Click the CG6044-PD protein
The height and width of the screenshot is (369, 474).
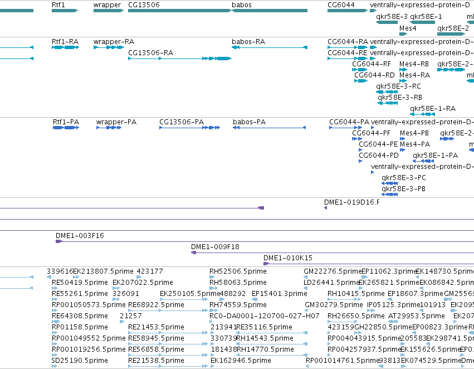(x=360, y=161)
